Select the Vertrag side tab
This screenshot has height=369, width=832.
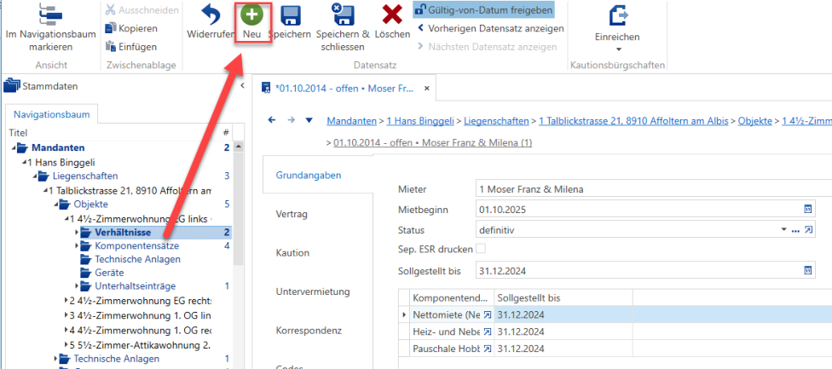(x=292, y=214)
